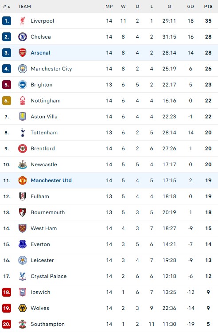
Task: Click the Wolves wolf-head crest icon
Action: (x=22, y=308)
